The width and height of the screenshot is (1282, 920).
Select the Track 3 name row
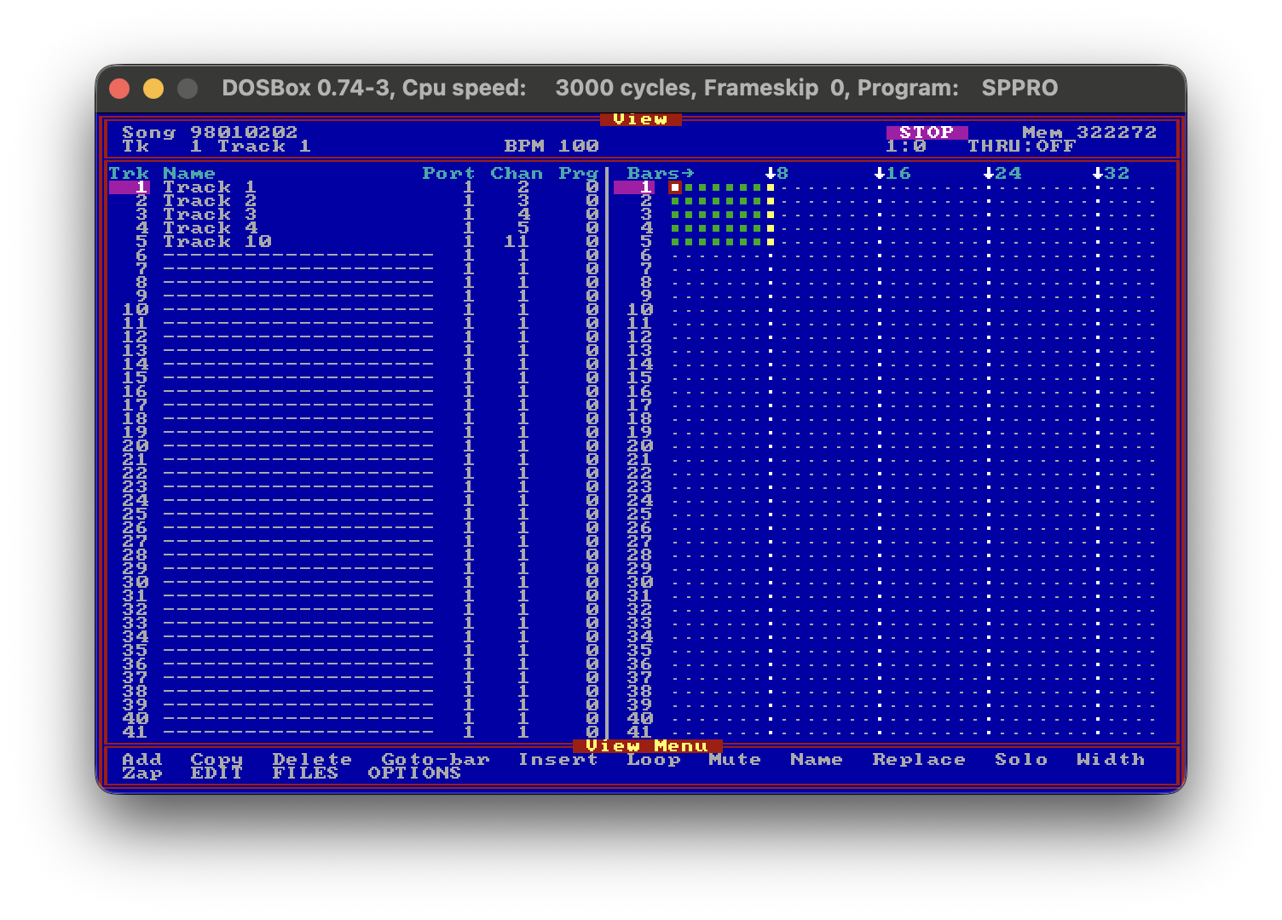point(210,214)
